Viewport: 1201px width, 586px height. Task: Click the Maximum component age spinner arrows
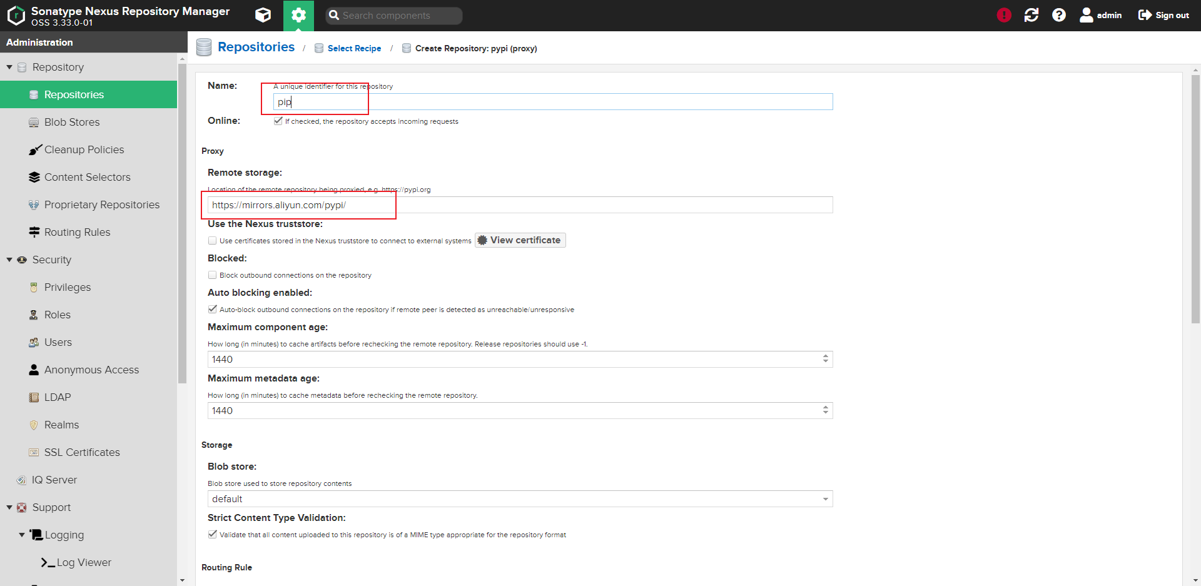(826, 359)
